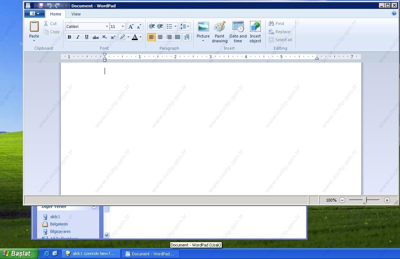Viewport: 400px width, 259px height.
Task: Open WordPad Help question mark
Action: coord(394,13)
